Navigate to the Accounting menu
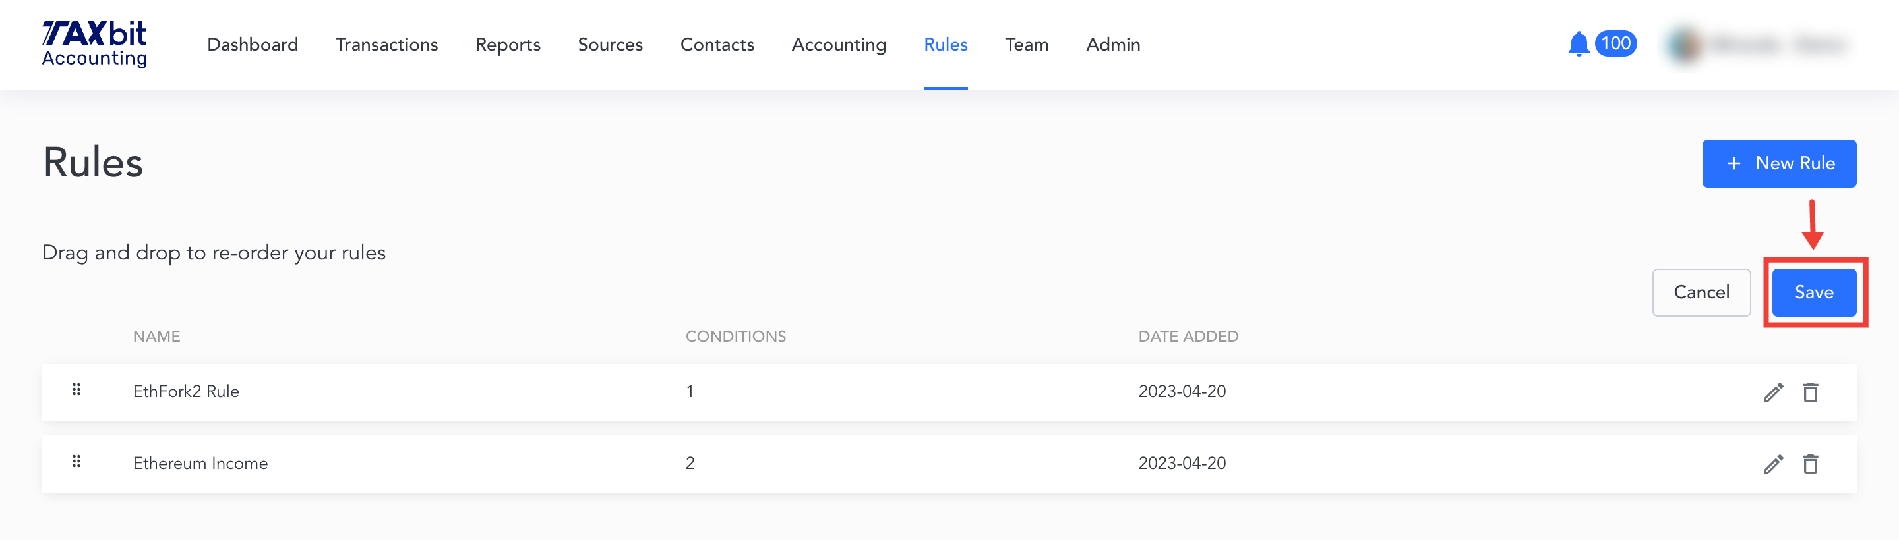 (x=838, y=44)
